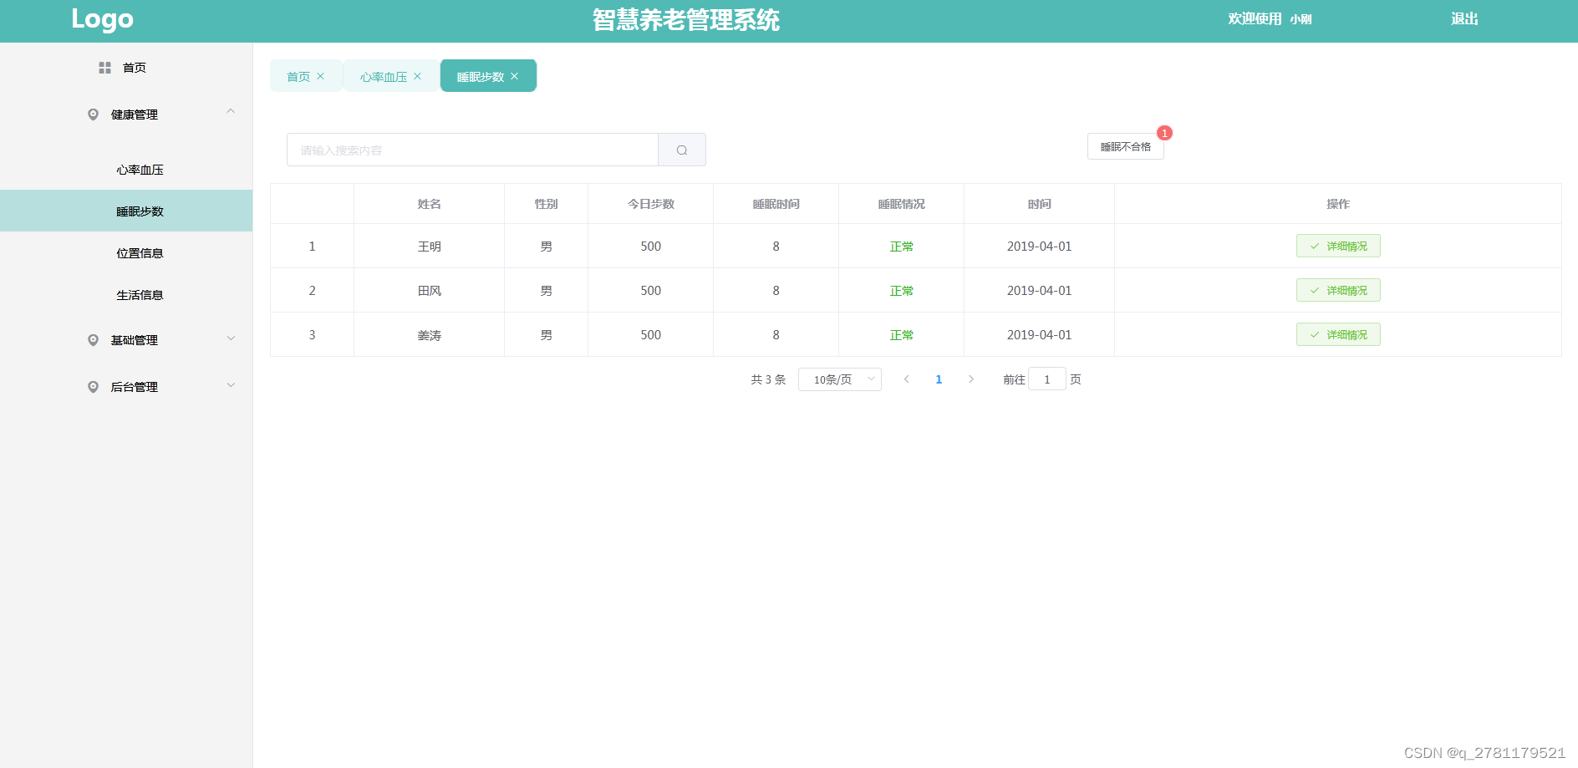Click the 退出 logout link

tap(1464, 19)
